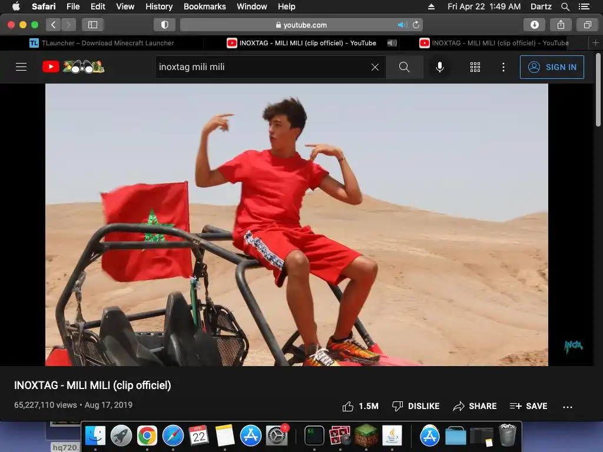Open the Java app in the Dock
Image resolution: width=603 pixels, height=452 pixels.
[392, 436]
